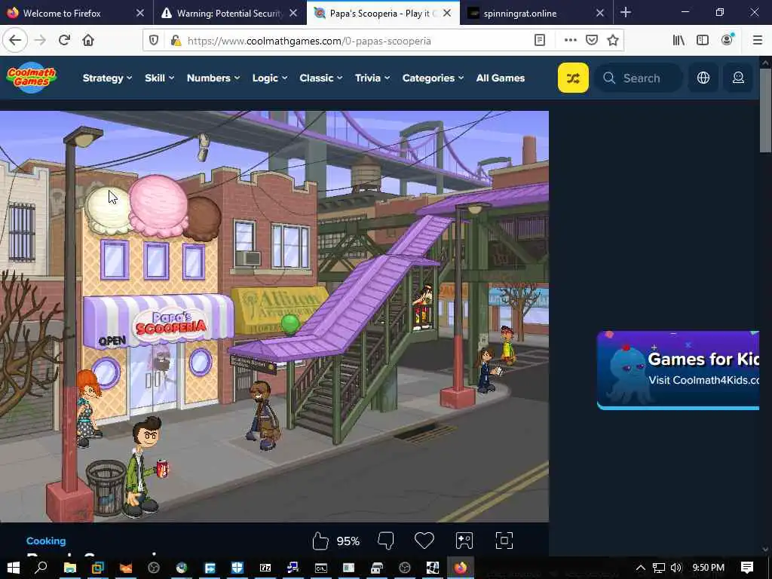Open Firefox account icon
The image size is (772, 579).
(728, 41)
